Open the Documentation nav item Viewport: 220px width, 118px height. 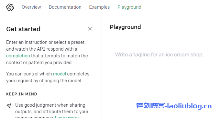(65, 7)
